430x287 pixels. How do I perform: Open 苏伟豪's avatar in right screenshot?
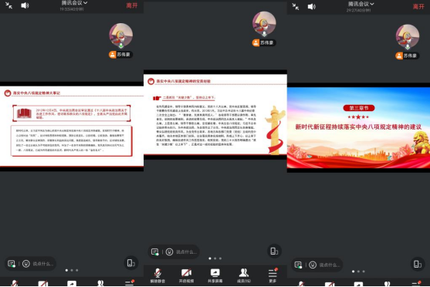click(x=408, y=36)
